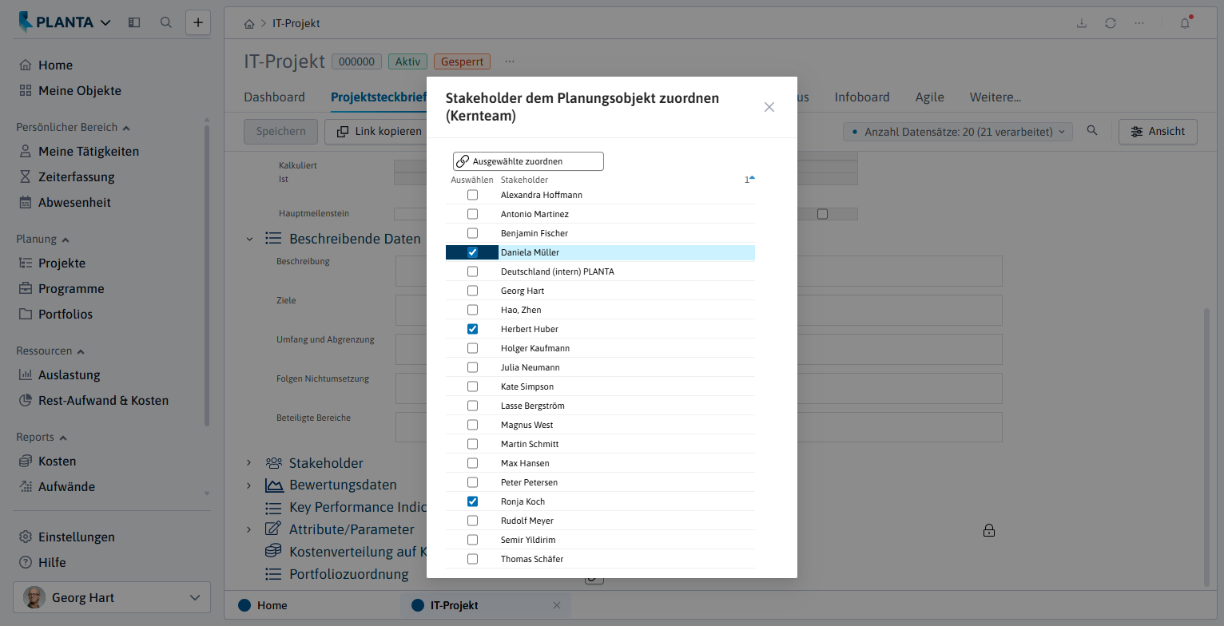Screen dimensions: 1224x626
Task: Select the Julia Neumann checkbox
Action: pos(472,367)
